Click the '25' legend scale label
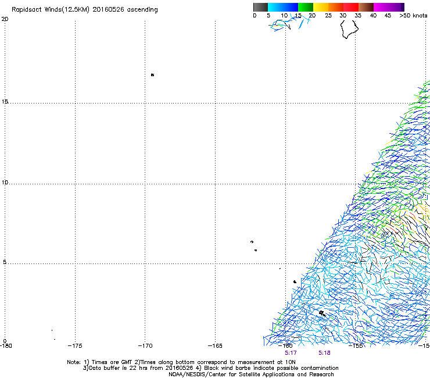 click(x=328, y=16)
